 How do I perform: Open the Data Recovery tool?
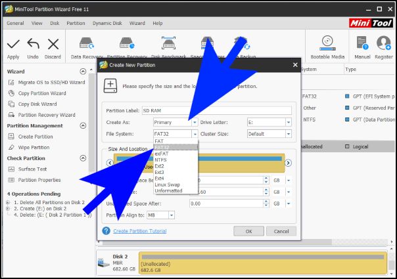point(85,46)
